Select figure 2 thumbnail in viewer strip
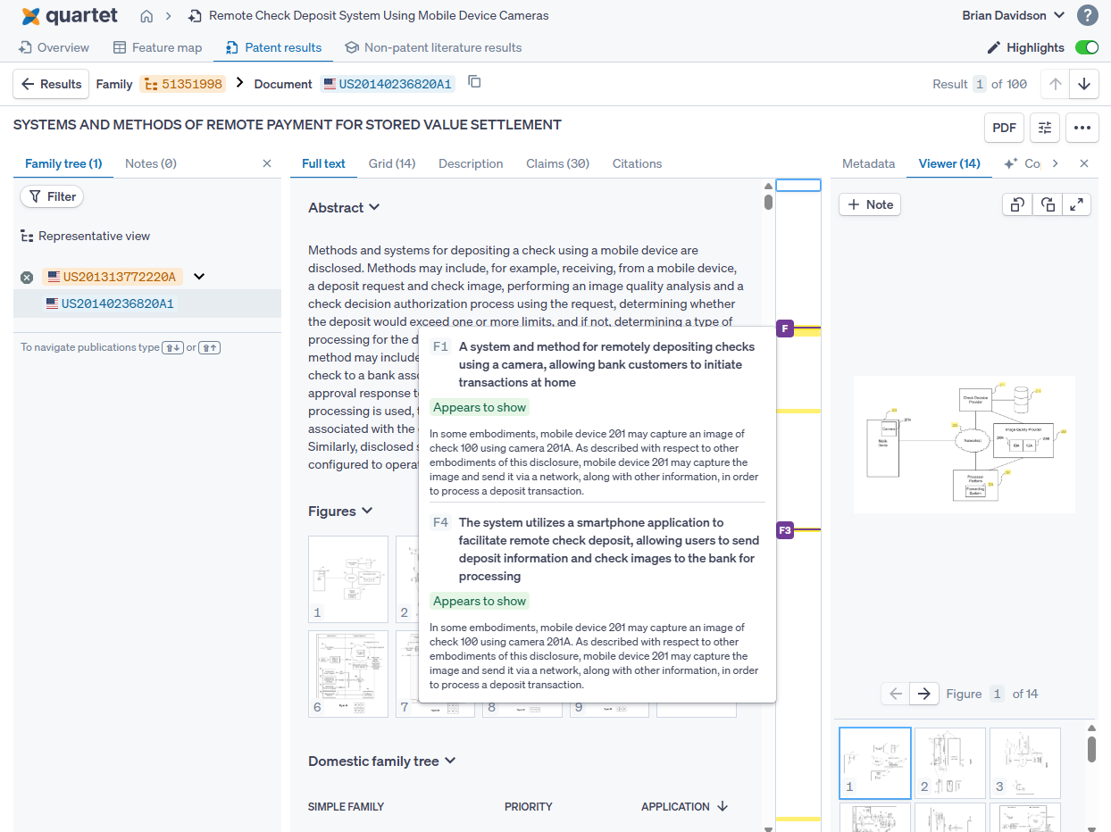The height and width of the screenshot is (832, 1111). coord(949,762)
